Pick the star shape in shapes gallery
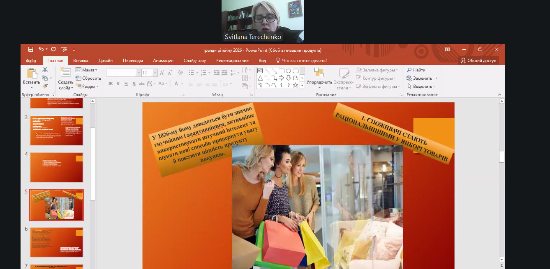 (295, 85)
